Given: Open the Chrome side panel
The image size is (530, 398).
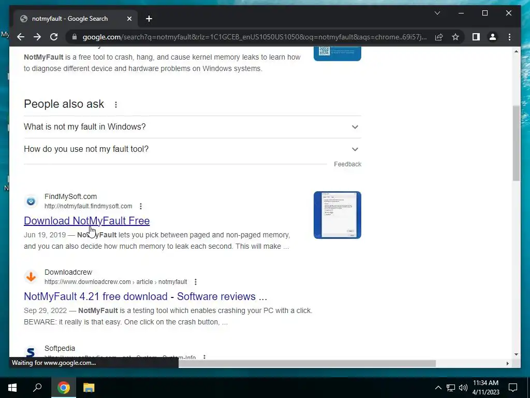Looking at the screenshot, I should pyautogui.click(x=476, y=37).
